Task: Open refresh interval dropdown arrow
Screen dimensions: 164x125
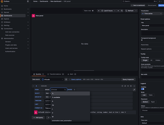Action: tap(136, 11)
